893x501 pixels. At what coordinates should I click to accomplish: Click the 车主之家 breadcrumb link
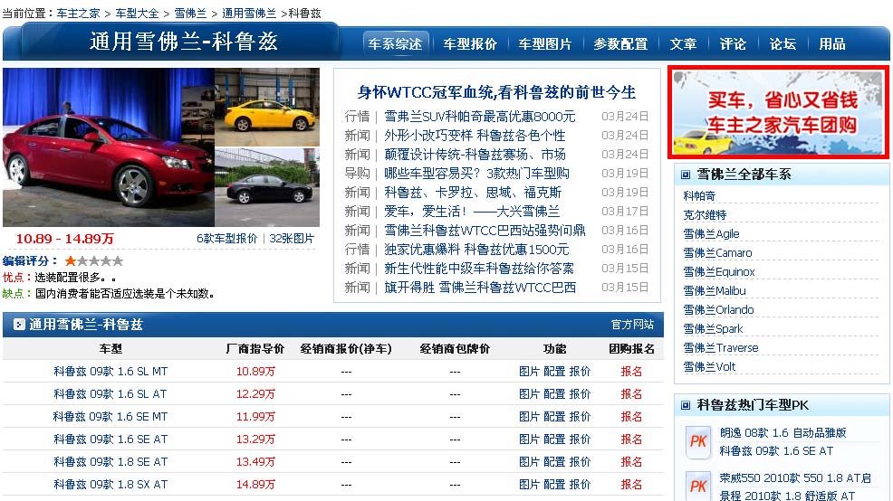[x=78, y=13]
